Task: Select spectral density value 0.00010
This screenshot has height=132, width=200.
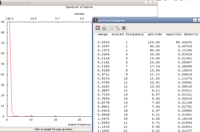Action: click(x=185, y=99)
